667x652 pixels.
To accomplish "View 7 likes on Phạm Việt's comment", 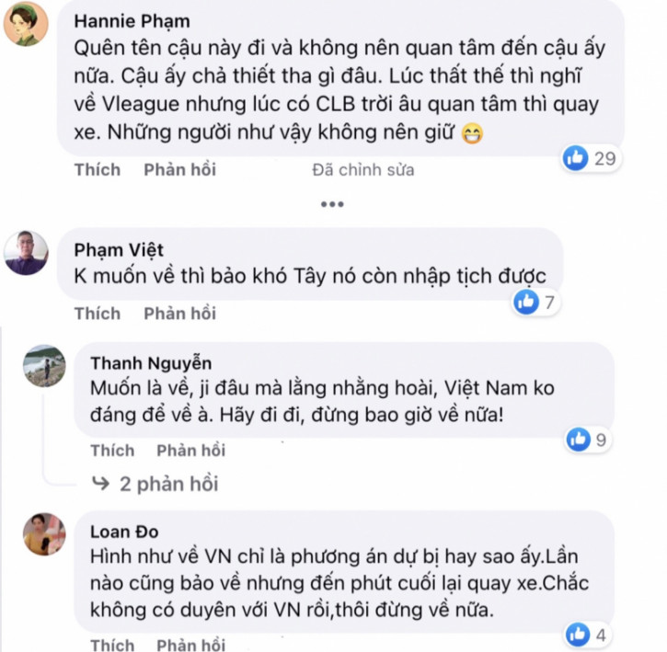I will click(x=535, y=302).
